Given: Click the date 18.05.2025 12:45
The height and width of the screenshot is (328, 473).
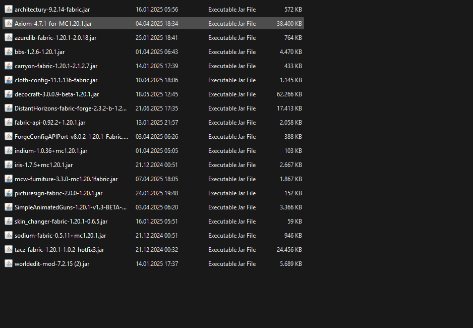Looking at the screenshot, I should pyautogui.click(x=156, y=94).
